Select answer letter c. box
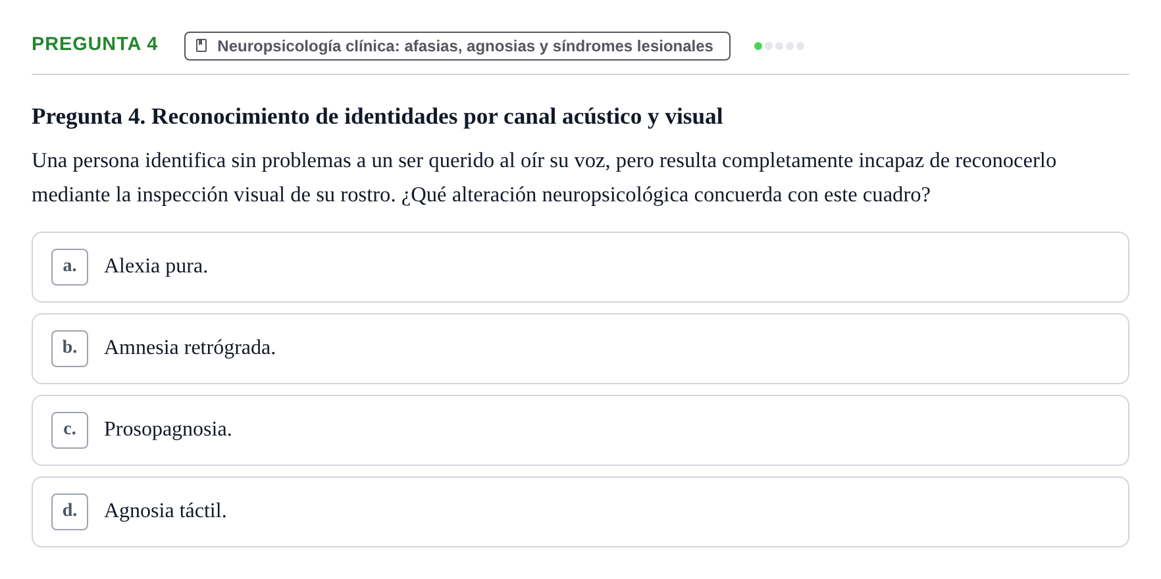This screenshot has width=1161, height=579. pos(70,430)
